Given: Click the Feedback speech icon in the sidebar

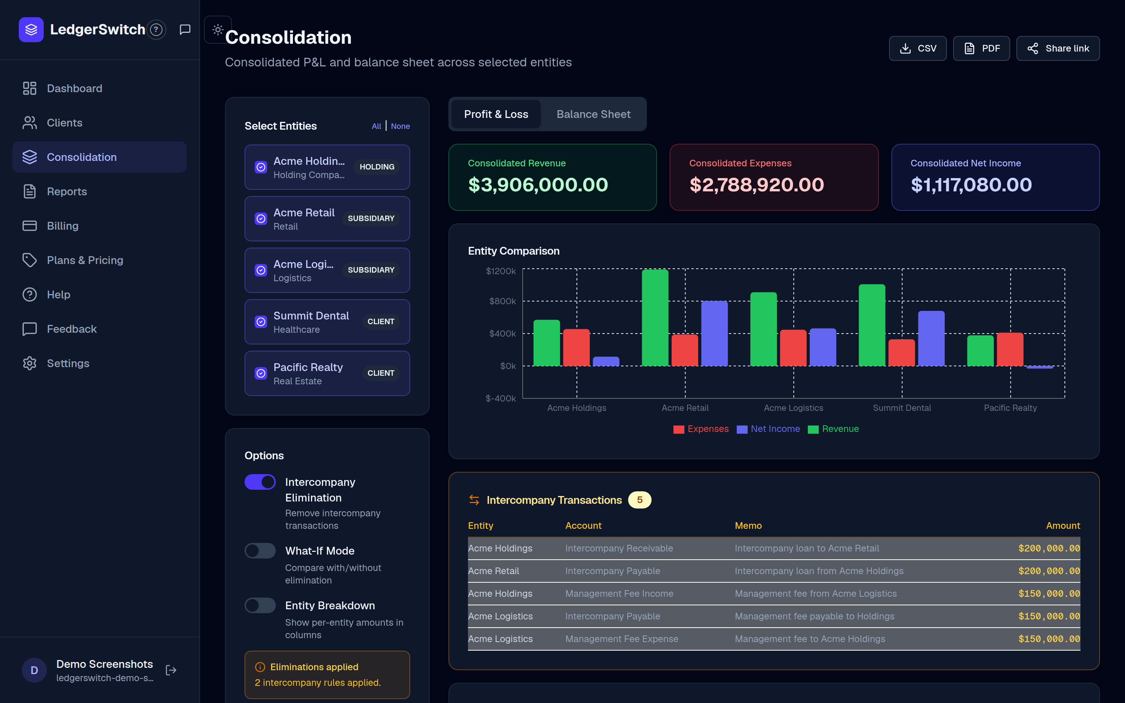Looking at the screenshot, I should point(30,329).
